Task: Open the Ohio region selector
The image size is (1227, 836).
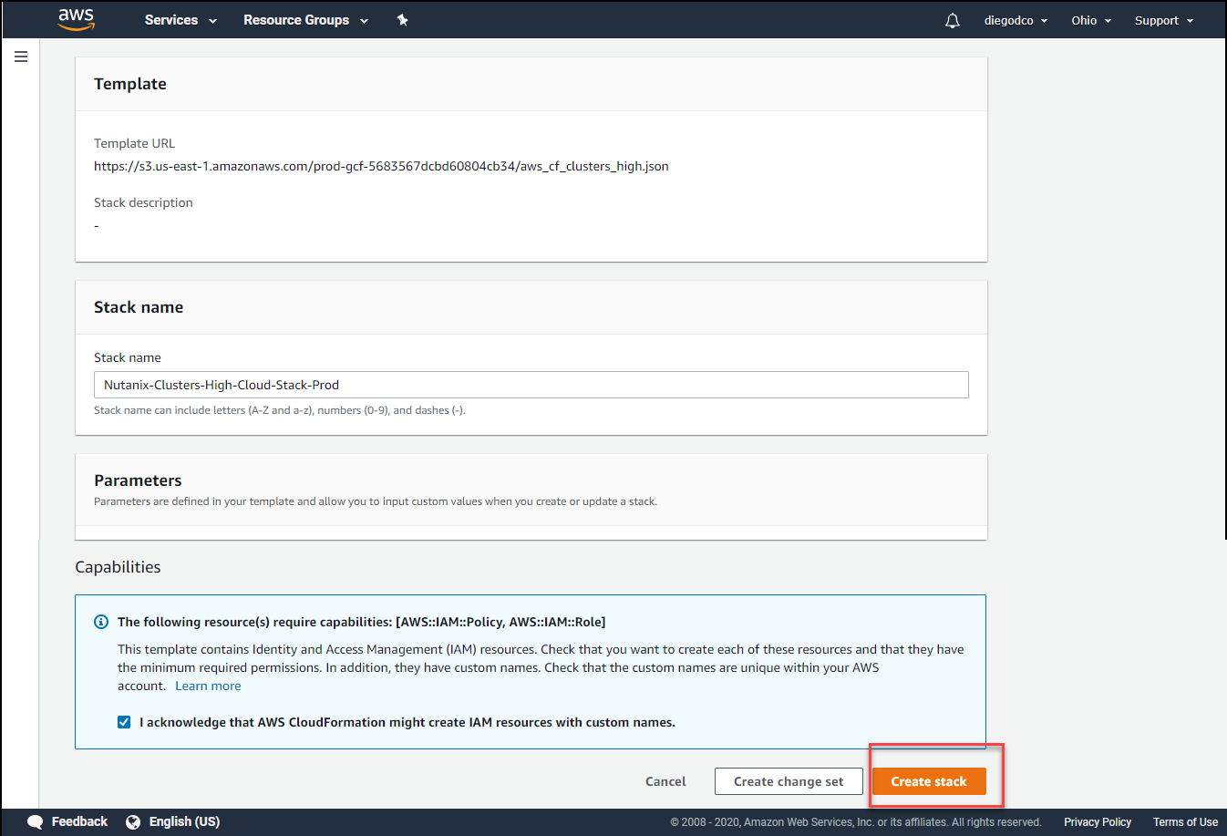Action: 1091,20
